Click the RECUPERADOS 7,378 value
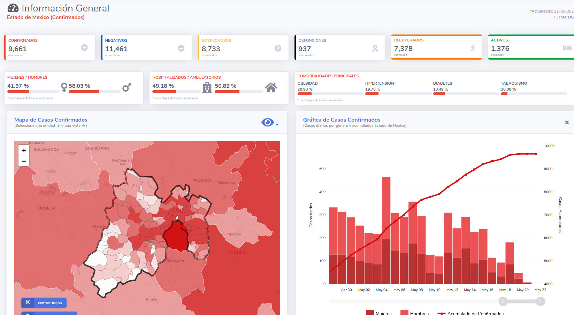The image size is (574, 315). point(403,49)
